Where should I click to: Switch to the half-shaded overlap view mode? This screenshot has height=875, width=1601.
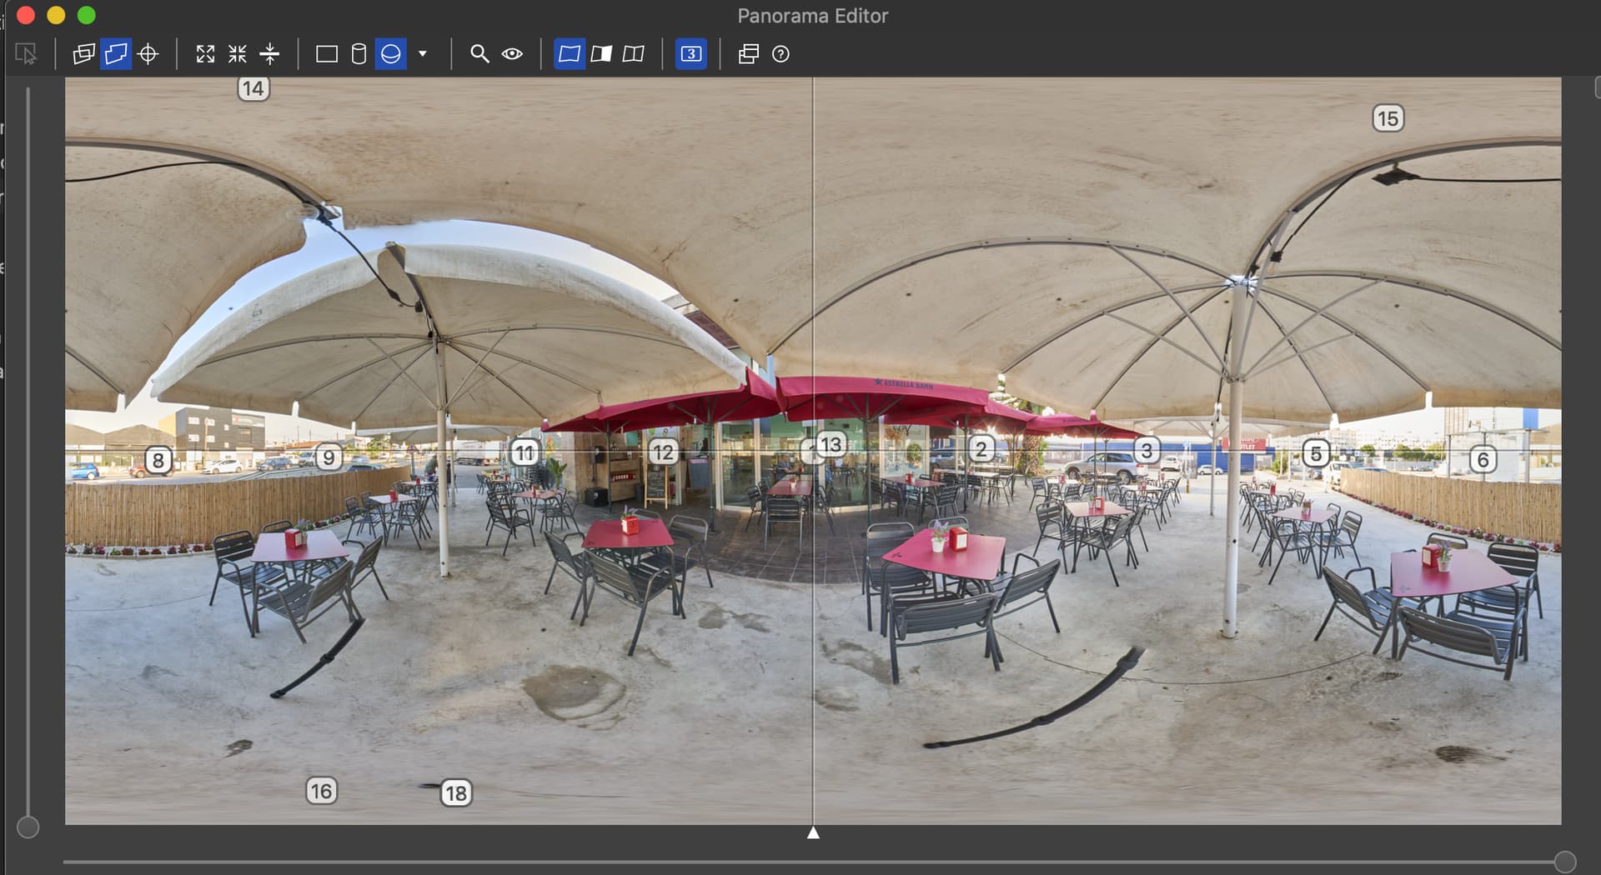coord(601,54)
